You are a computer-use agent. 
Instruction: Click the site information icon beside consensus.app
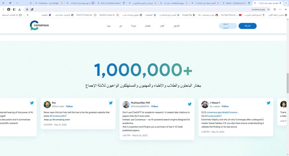(268, 9)
